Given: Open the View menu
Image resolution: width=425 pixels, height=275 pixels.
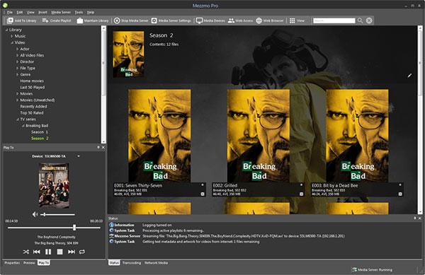Looking at the screenshot, I should pos(30,12).
